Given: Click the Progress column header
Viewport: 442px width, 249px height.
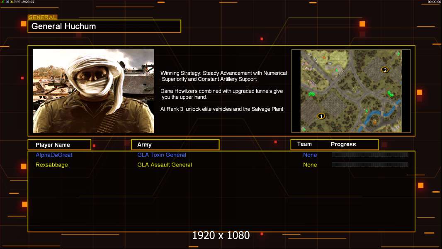Looking at the screenshot, I should pyautogui.click(x=343, y=144).
